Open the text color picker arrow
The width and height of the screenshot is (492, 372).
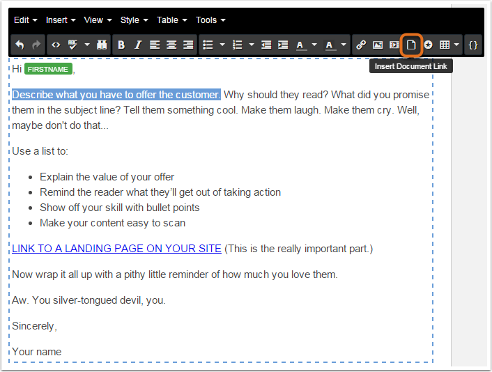[x=314, y=45]
